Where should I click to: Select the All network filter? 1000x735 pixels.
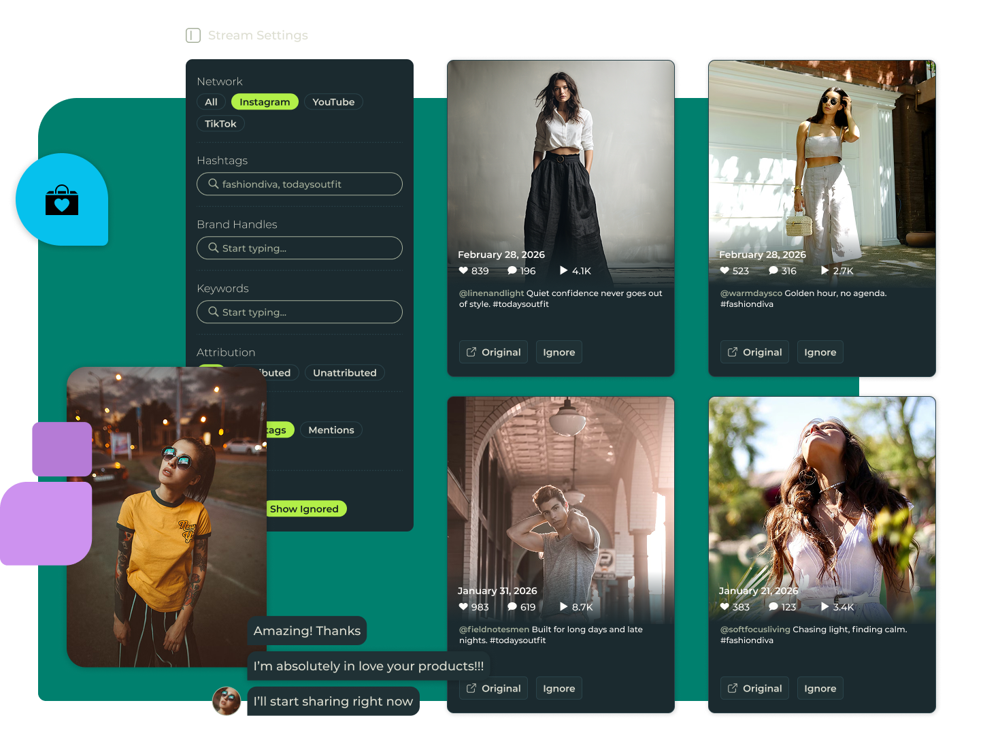(x=211, y=102)
